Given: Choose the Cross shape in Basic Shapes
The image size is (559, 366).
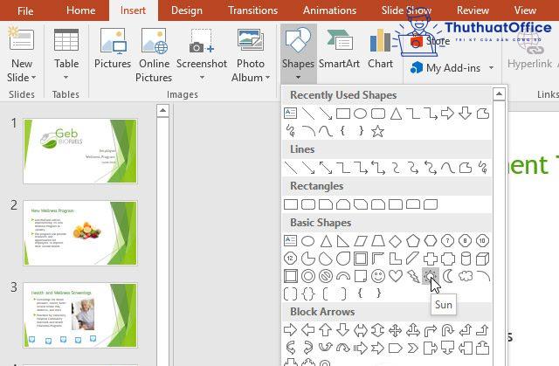Looking at the screenshot, I should click(x=431, y=259).
